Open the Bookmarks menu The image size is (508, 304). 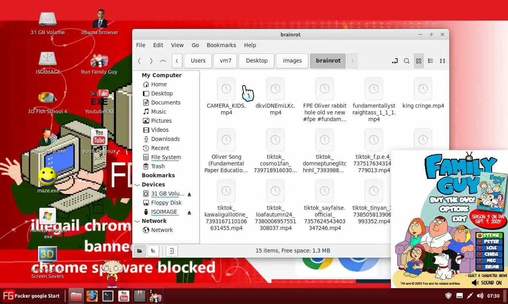coord(221,45)
